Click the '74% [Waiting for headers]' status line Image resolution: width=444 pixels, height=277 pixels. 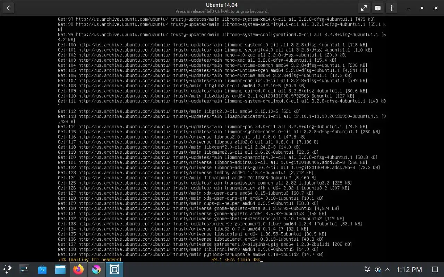coord(90,260)
